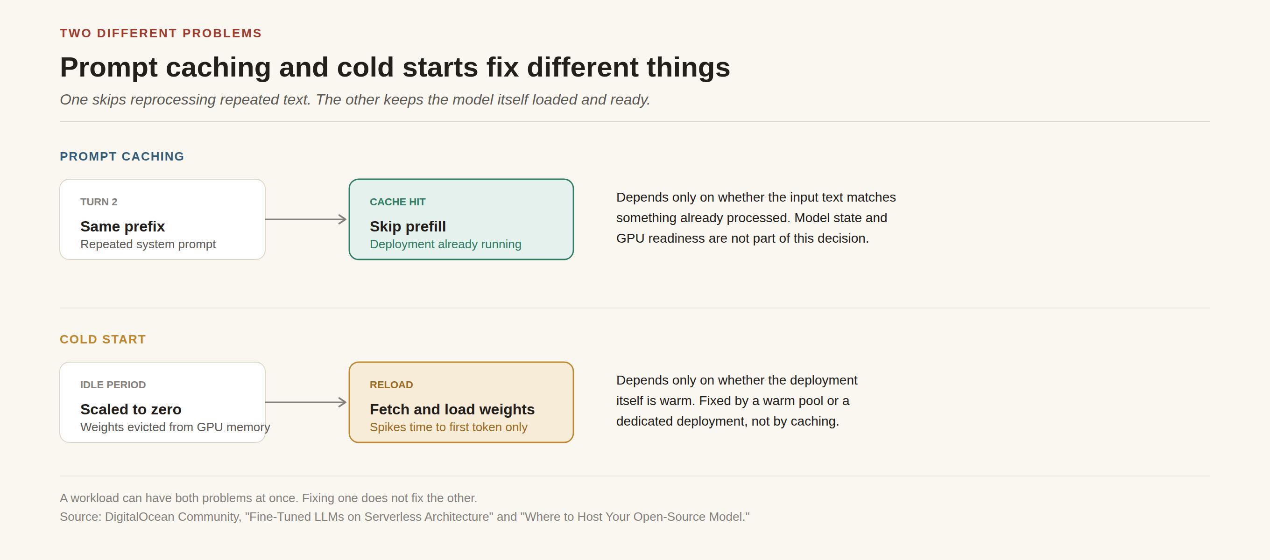Click the PROMPT CACHING section heading

click(x=122, y=156)
